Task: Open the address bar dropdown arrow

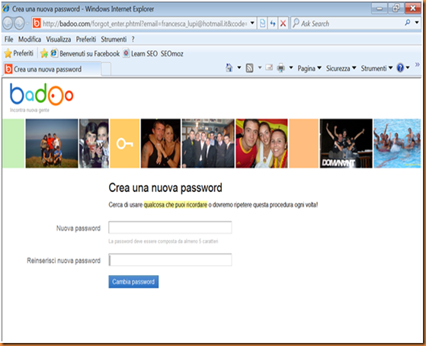Action: 252,23
